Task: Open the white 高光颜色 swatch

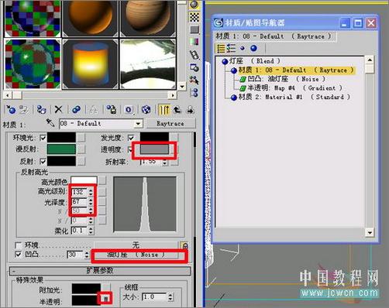Action: (x=84, y=180)
